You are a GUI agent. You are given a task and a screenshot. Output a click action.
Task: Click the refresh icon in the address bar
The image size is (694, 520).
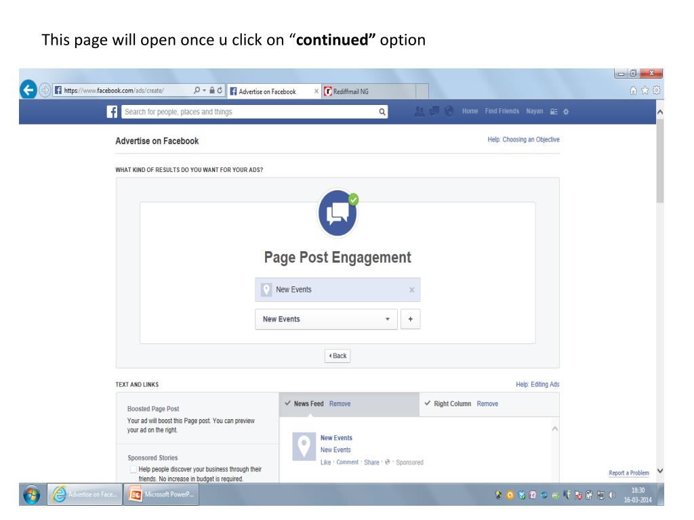coord(220,90)
